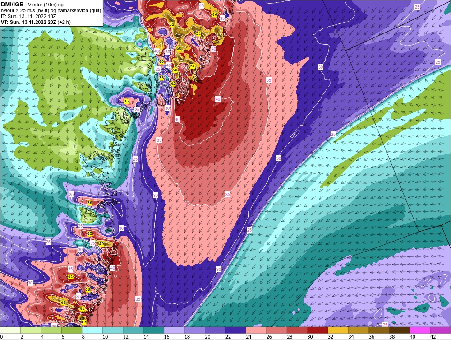Click the title line 'DMI/IGB : Vindur (10m) og'
The image size is (451, 340).
(32, 5)
